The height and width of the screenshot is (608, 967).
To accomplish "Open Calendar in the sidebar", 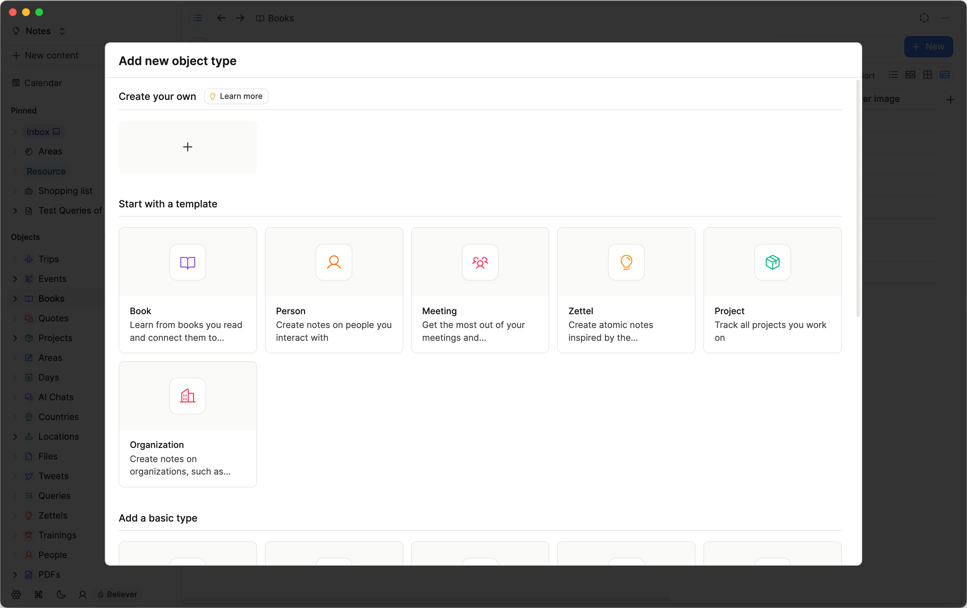I will [x=43, y=83].
